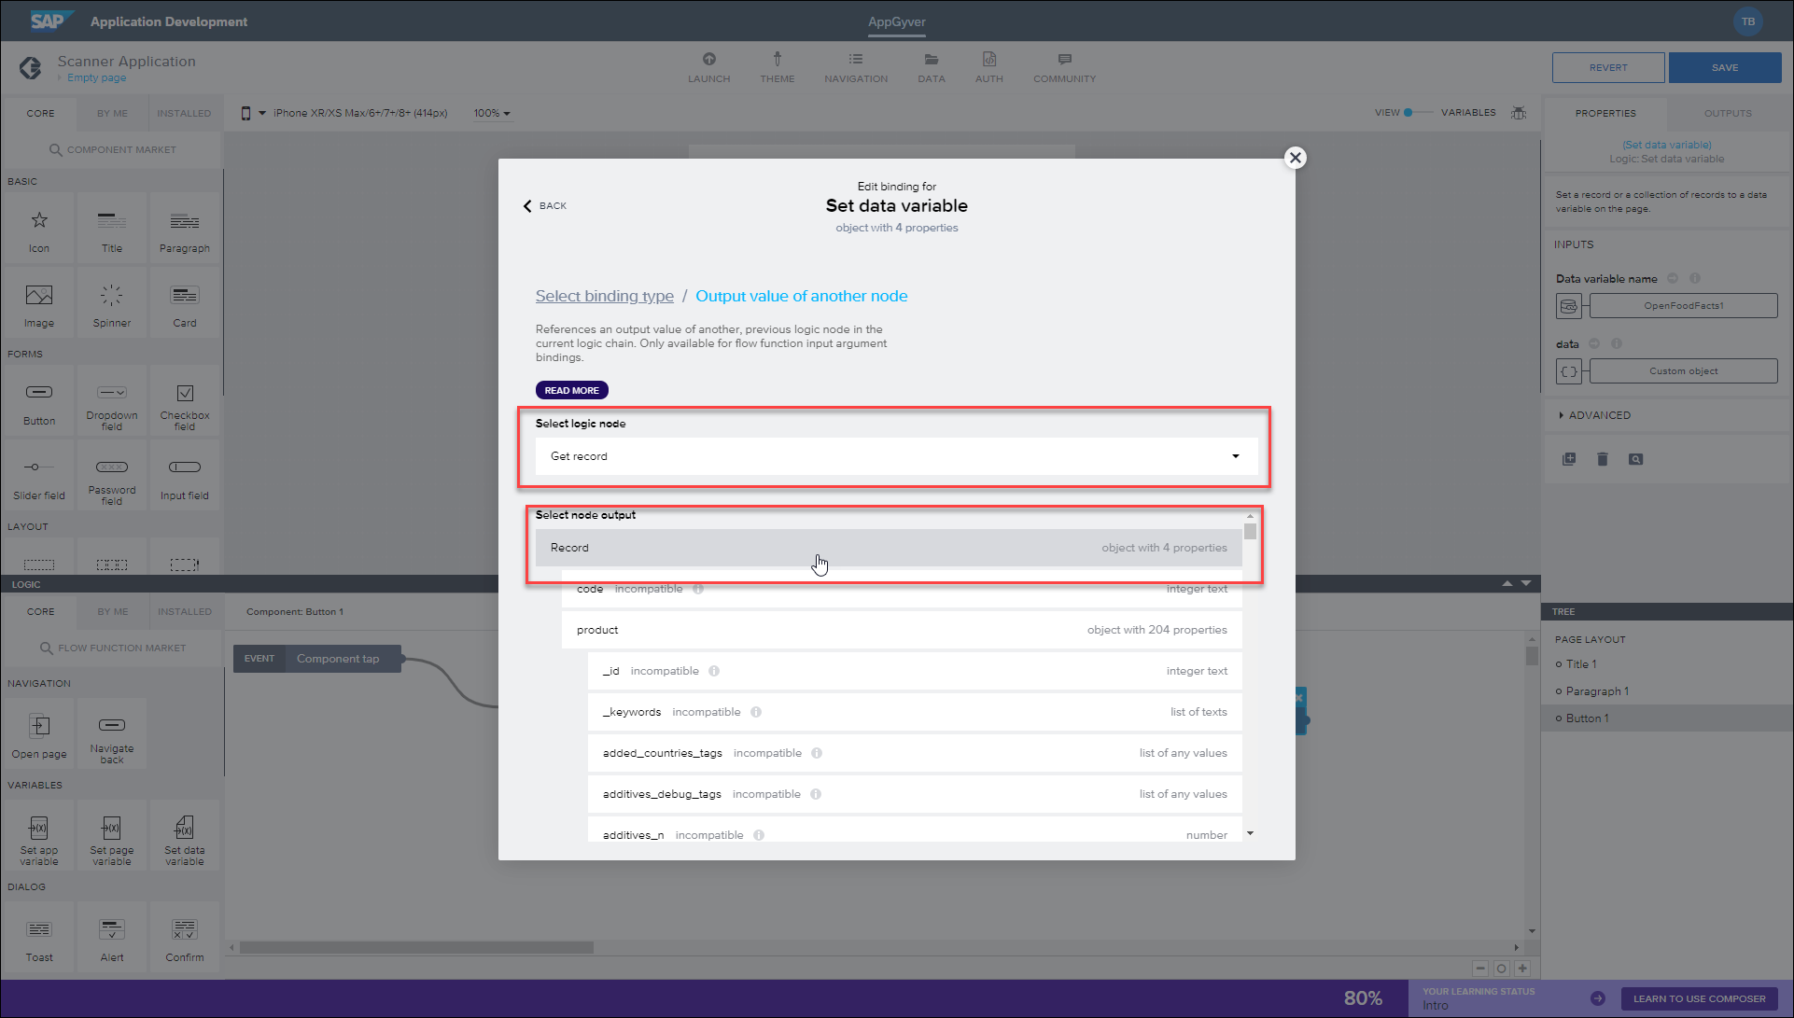Select the Record node output row
Viewport: 1794px width, 1018px height.
889,548
